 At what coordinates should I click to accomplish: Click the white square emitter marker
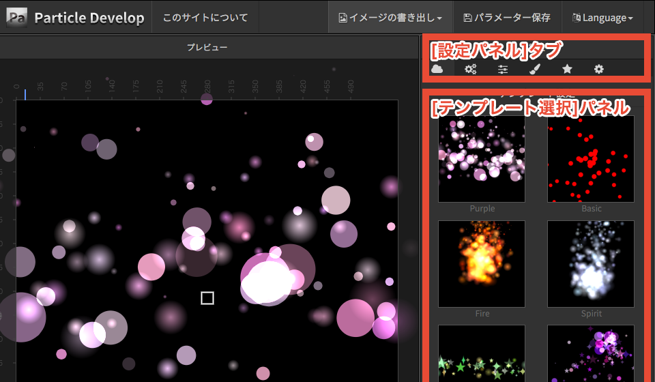click(207, 298)
